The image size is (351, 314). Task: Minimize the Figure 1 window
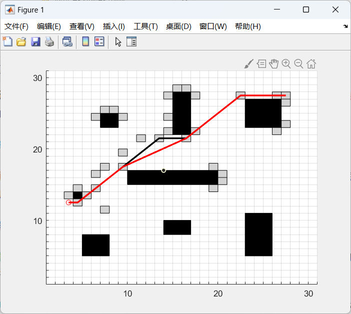tap(277, 9)
